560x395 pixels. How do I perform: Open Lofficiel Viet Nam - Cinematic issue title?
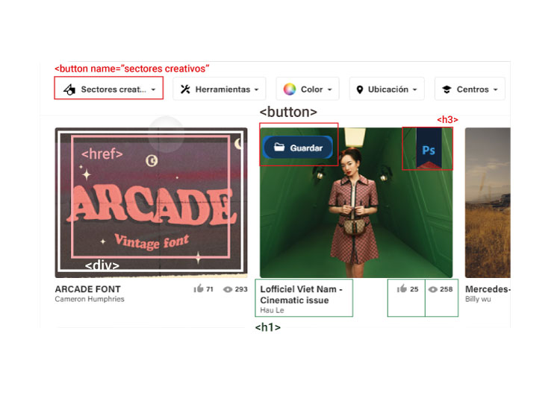pyautogui.click(x=301, y=294)
